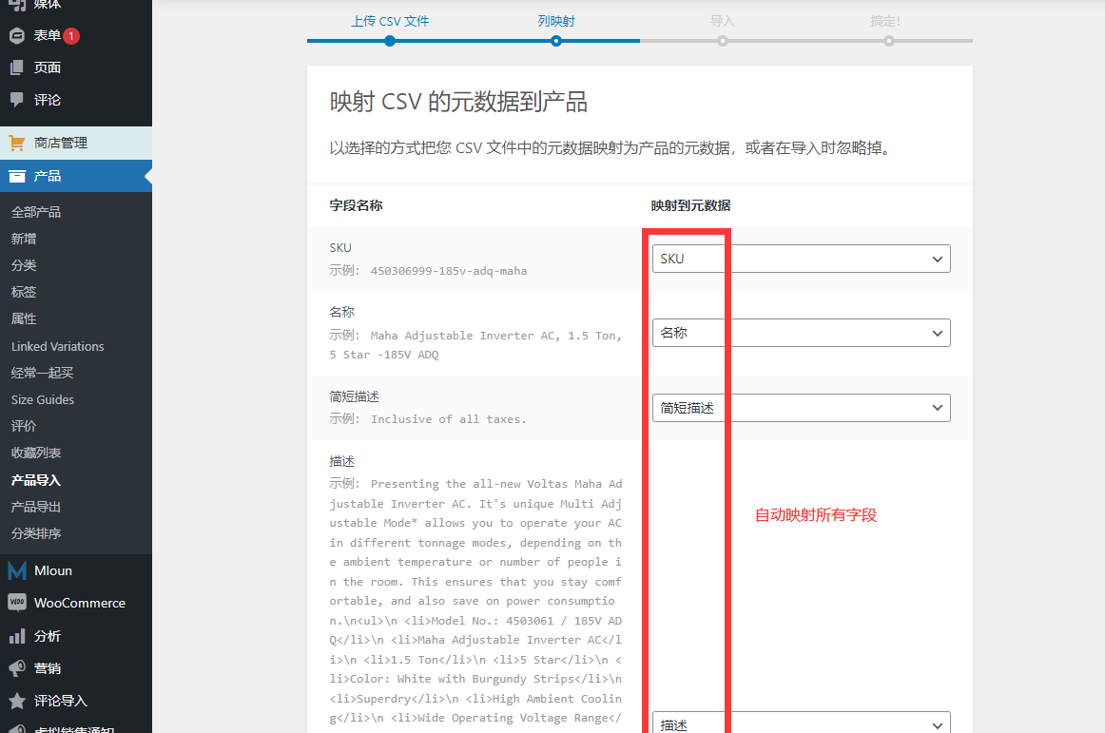Image resolution: width=1105 pixels, height=733 pixels.
Task: Open the 名称 mapping dropdown
Action: click(802, 333)
